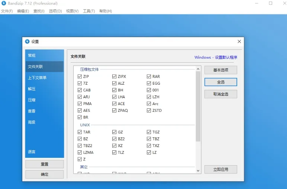Toggle the PMA checkbox
Screen dimensions: 287x189
80,104
